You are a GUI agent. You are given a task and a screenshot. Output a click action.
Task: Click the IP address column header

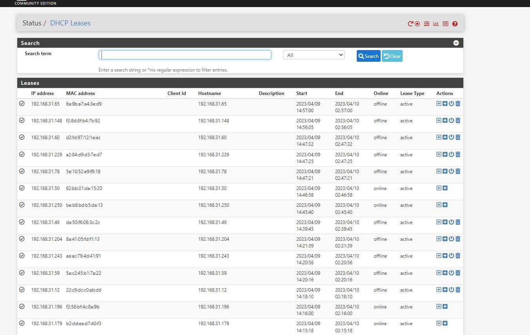point(42,93)
